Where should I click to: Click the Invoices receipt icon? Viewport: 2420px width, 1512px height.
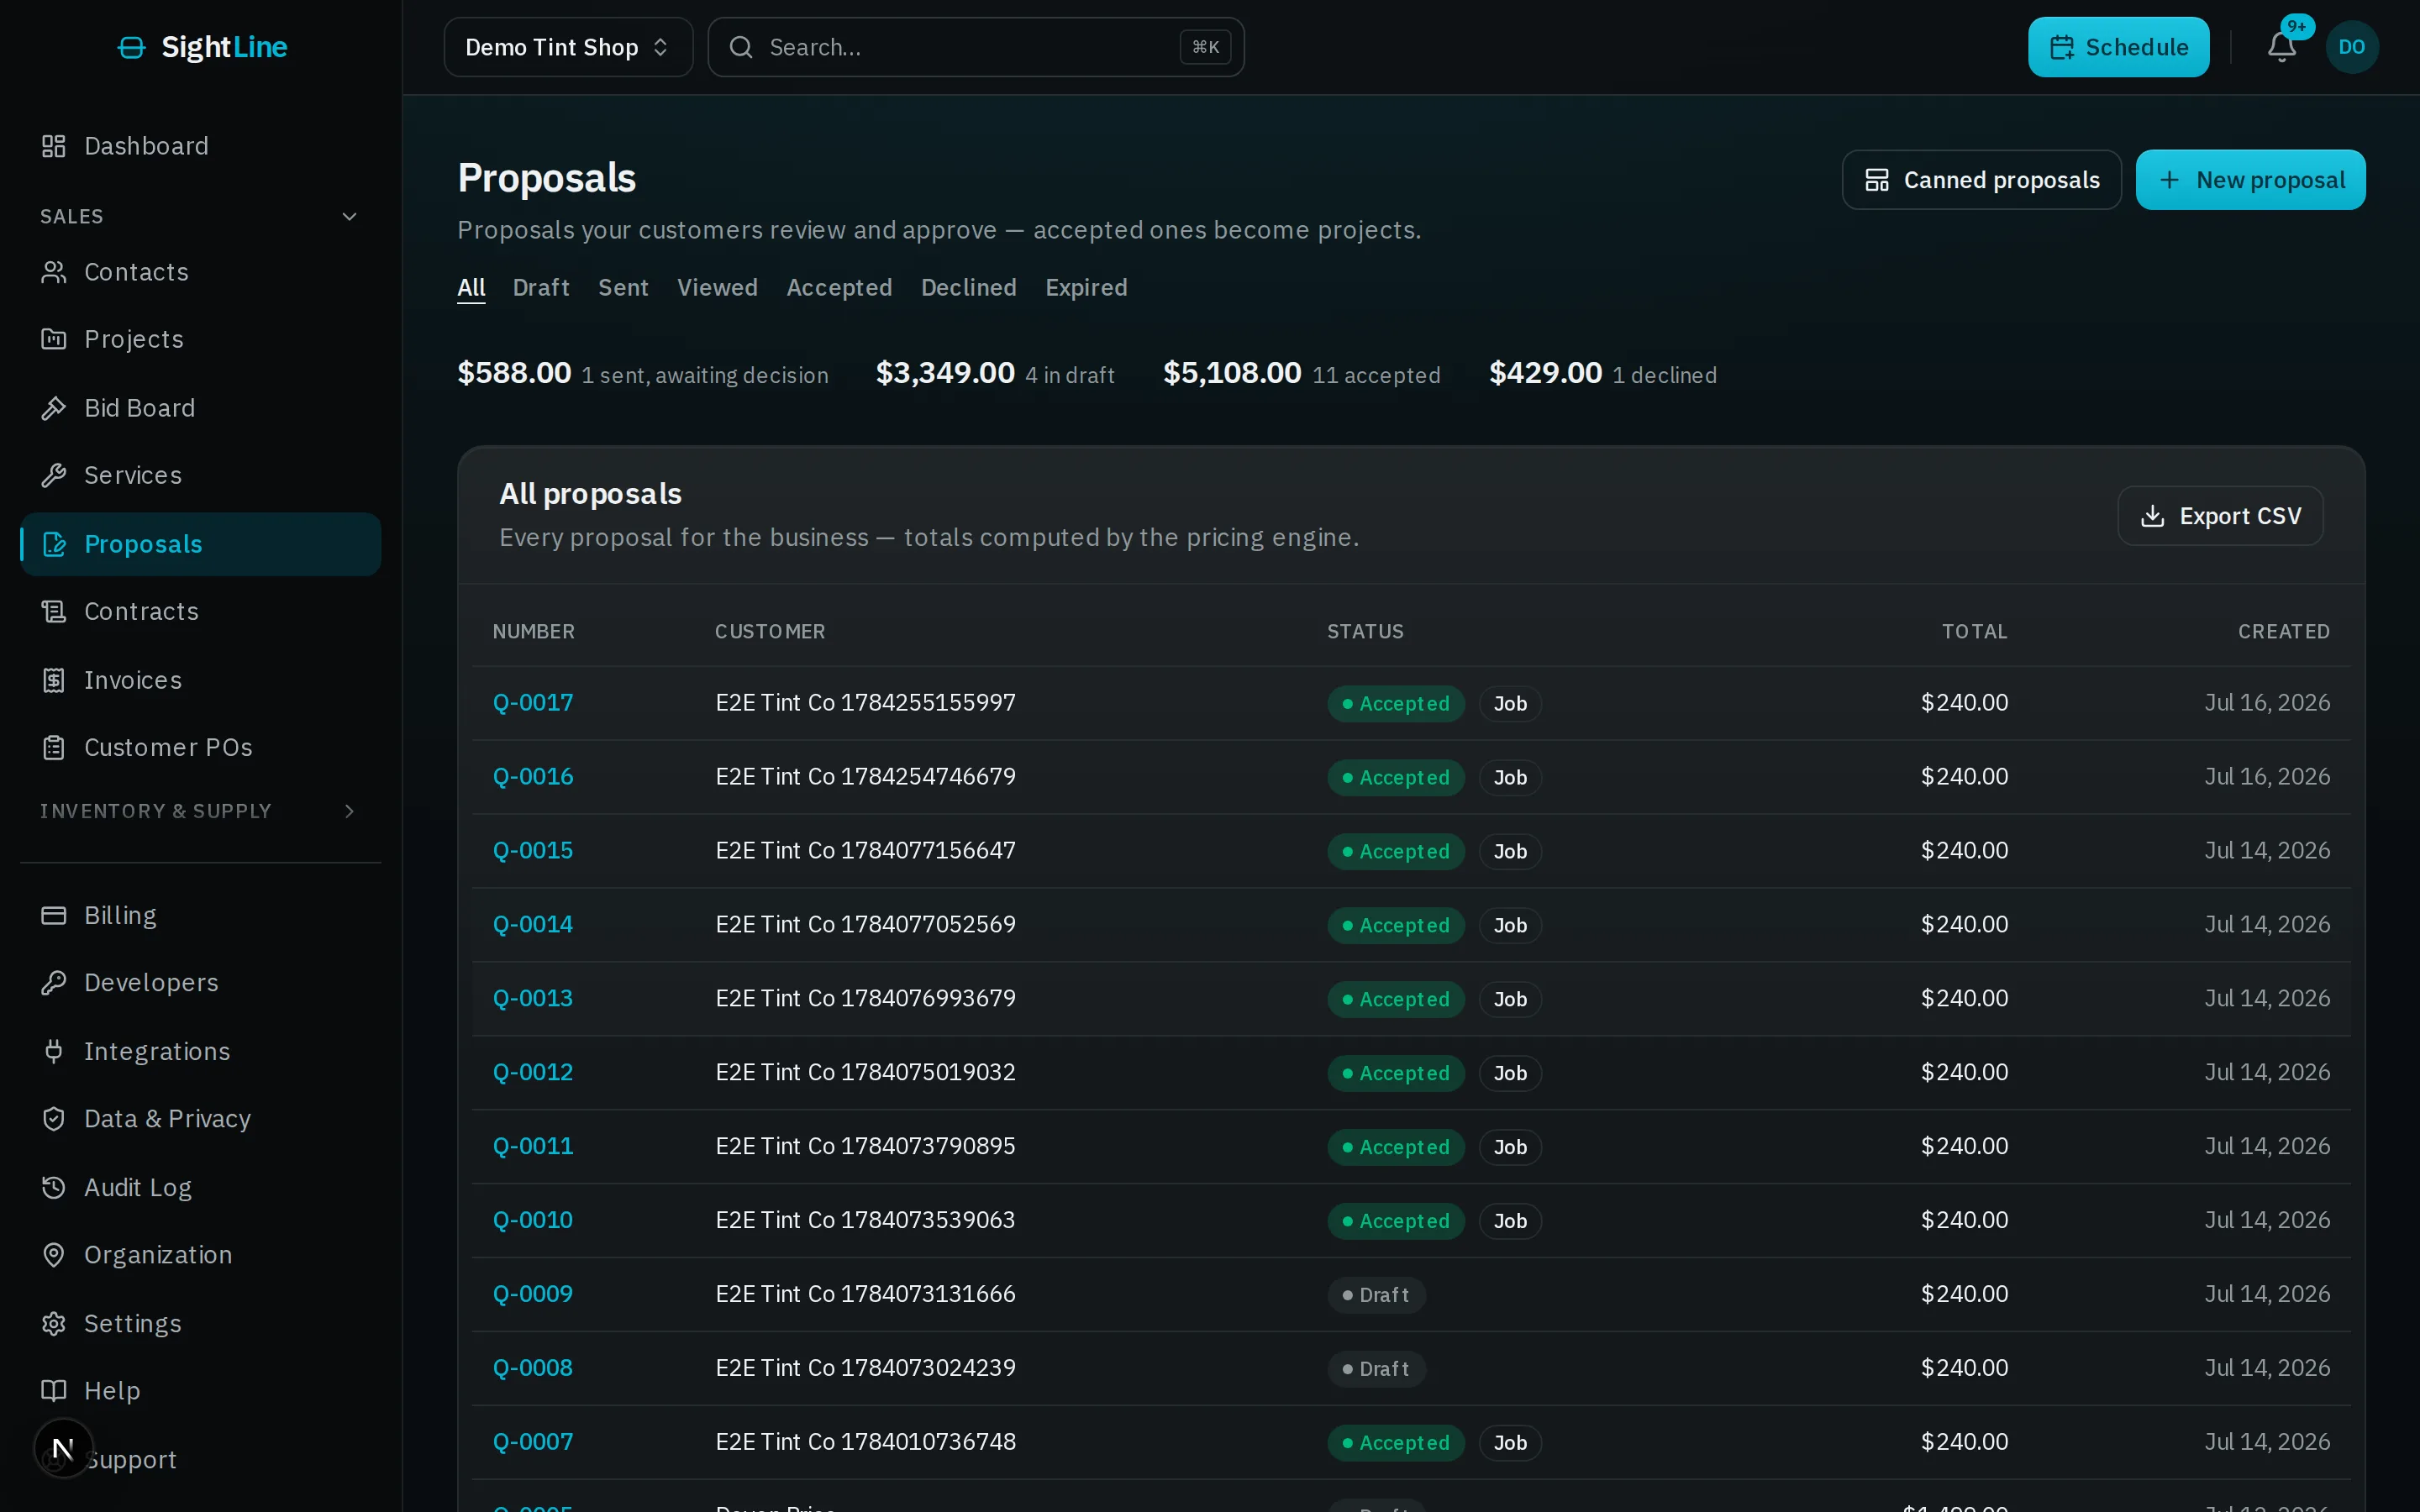54,680
